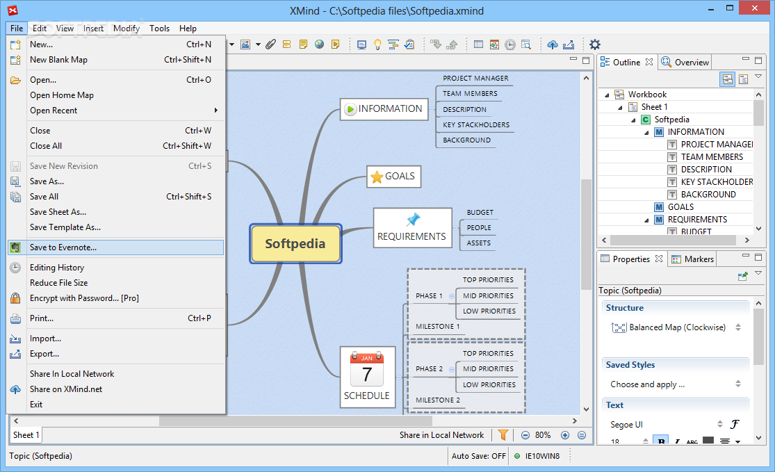Click the INFORMATION topic node

(x=384, y=109)
